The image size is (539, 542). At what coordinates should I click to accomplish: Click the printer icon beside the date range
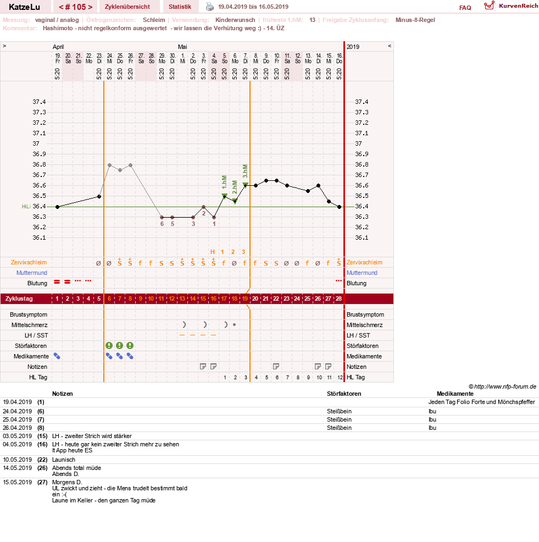pyautogui.click(x=210, y=7)
